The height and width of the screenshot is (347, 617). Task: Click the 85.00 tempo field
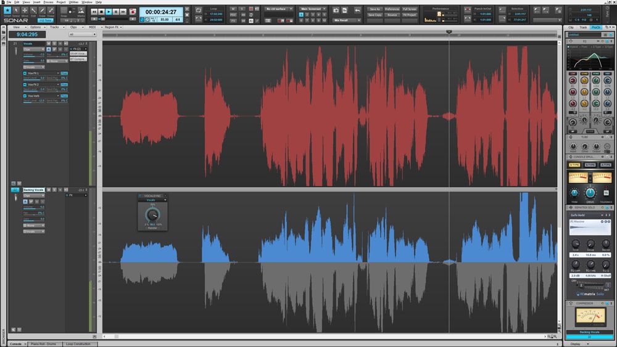tap(165, 19)
